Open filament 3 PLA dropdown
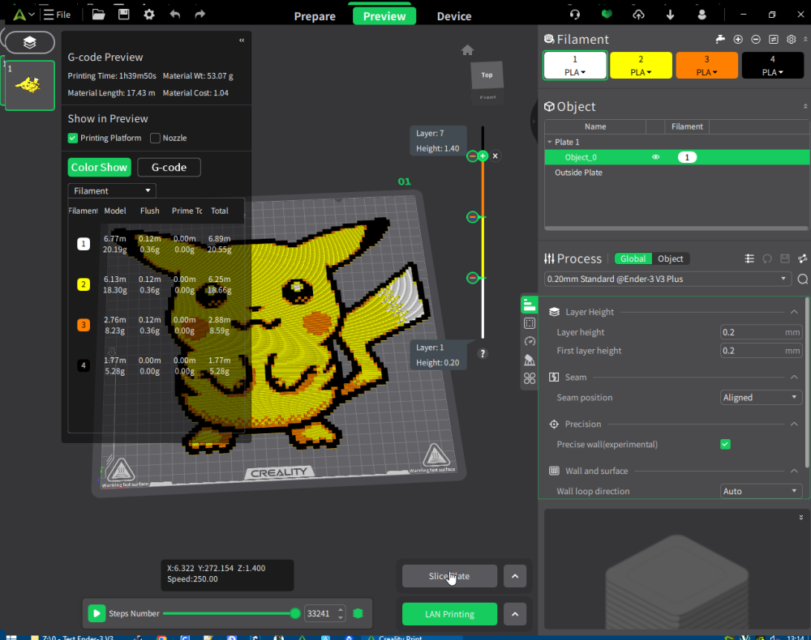 (x=706, y=72)
